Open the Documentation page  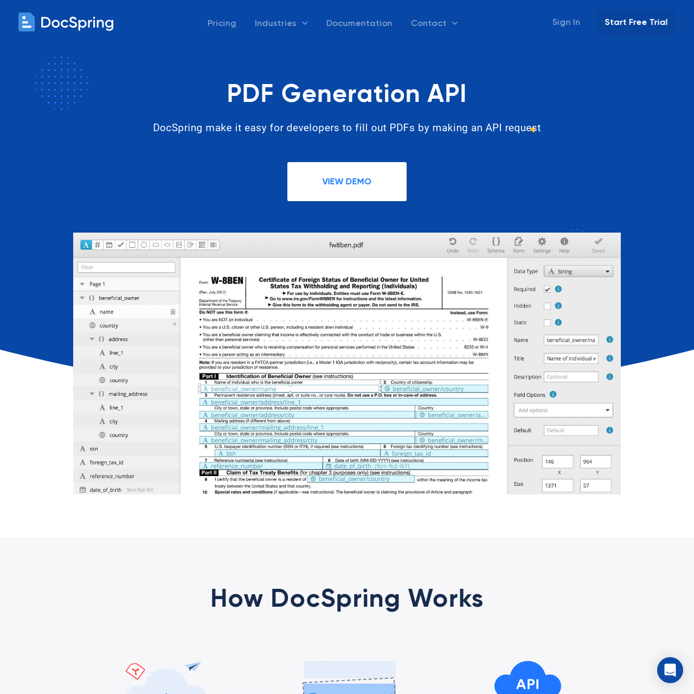click(x=359, y=23)
